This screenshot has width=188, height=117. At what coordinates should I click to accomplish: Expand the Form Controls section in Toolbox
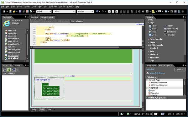click(x=155, y=39)
